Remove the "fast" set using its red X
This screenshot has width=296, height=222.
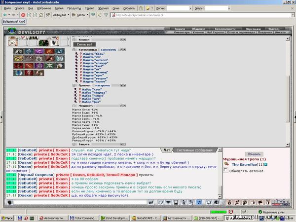[x=81, y=66]
